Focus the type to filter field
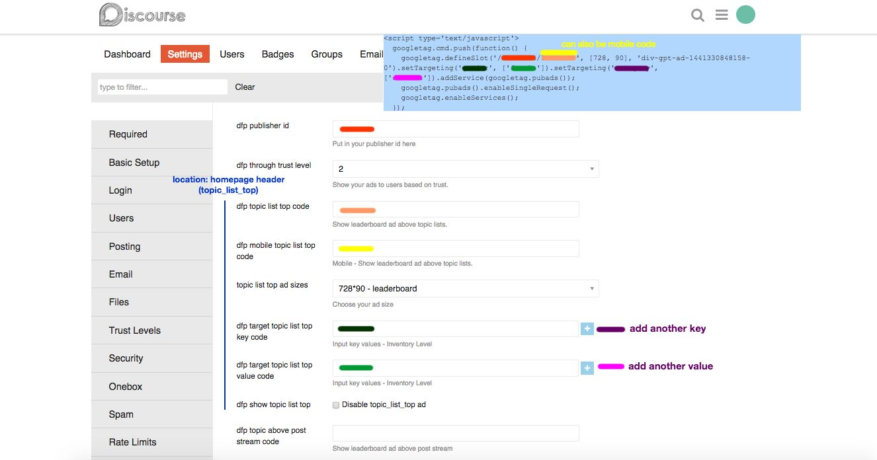Image resolution: width=877 pixels, height=460 pixels. [163, 87]
